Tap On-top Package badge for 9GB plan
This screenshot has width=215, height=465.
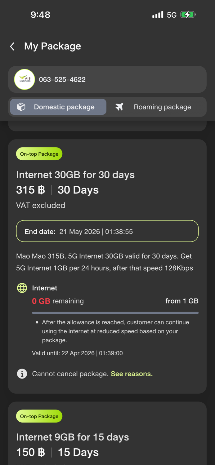pyautogui.click(x=39, y=416)
